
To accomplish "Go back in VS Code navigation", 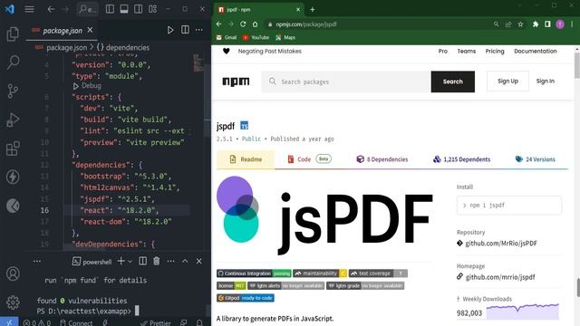I will [x=51, y=9].
